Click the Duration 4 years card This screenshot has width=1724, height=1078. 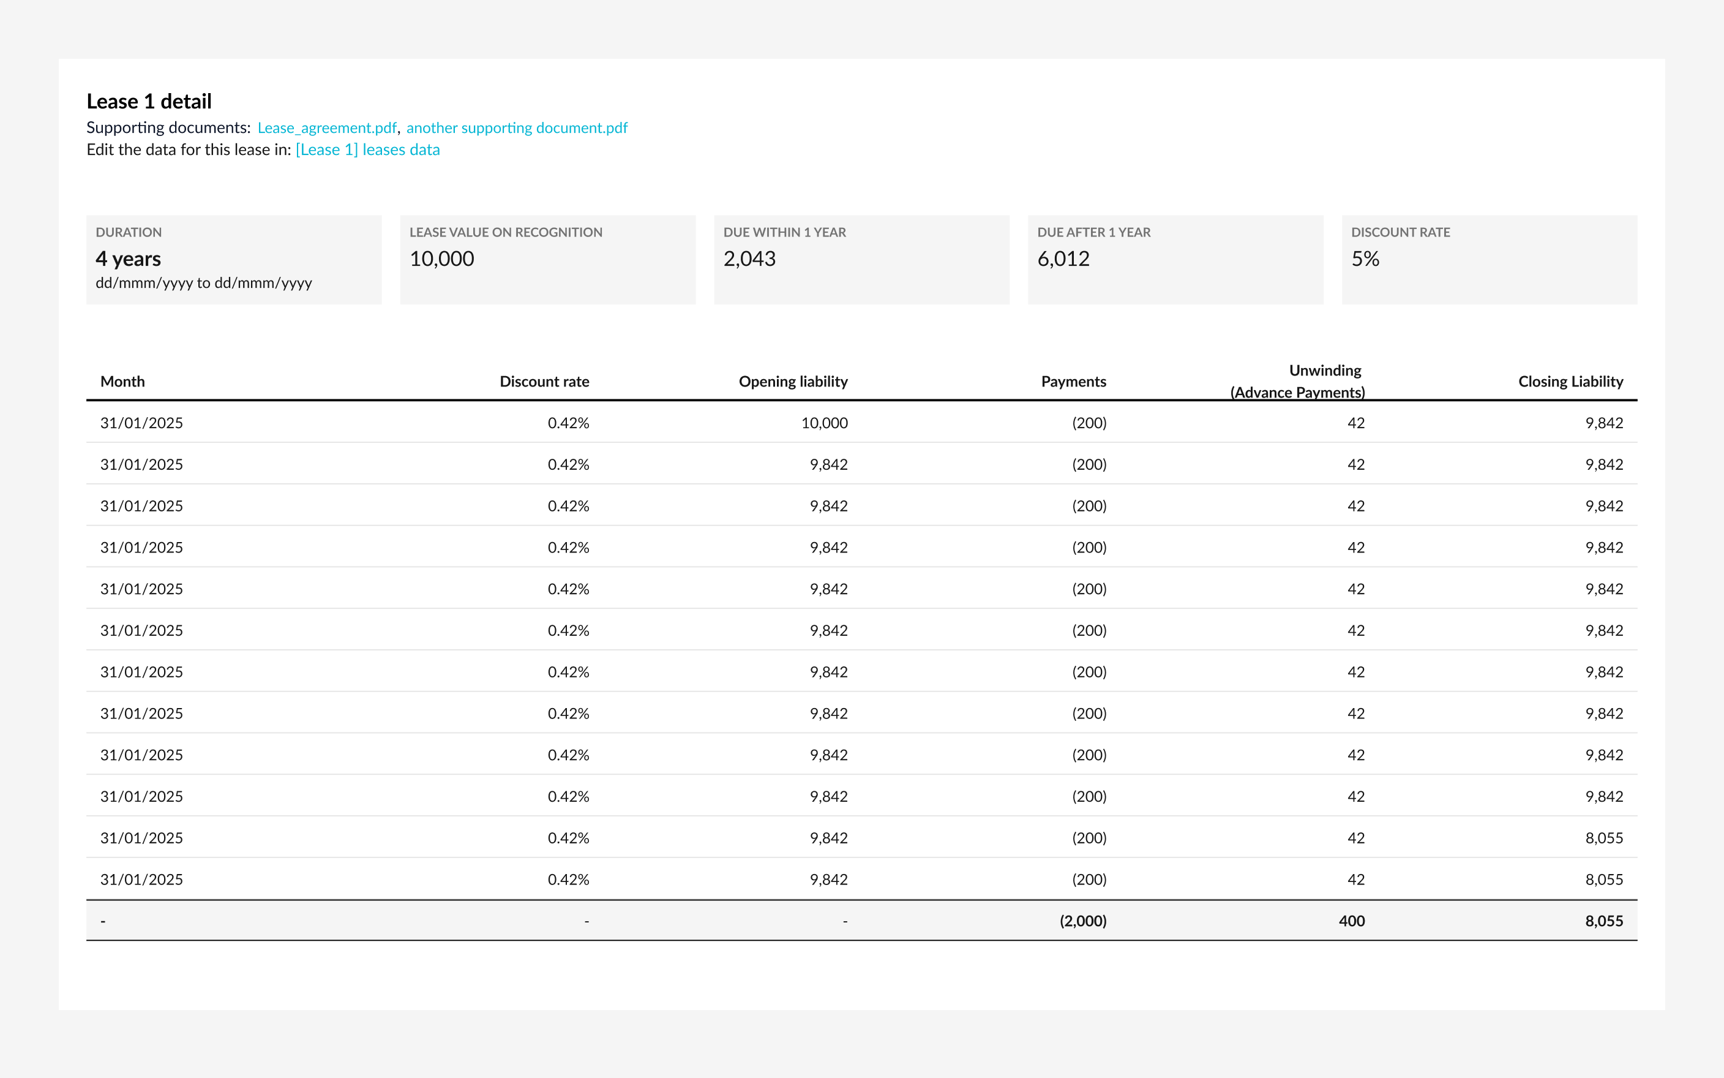(234, 260)
